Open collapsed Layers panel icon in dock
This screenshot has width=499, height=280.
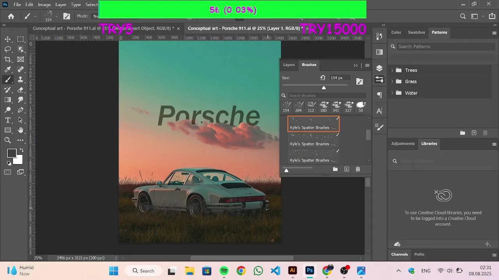pos(379,68)
